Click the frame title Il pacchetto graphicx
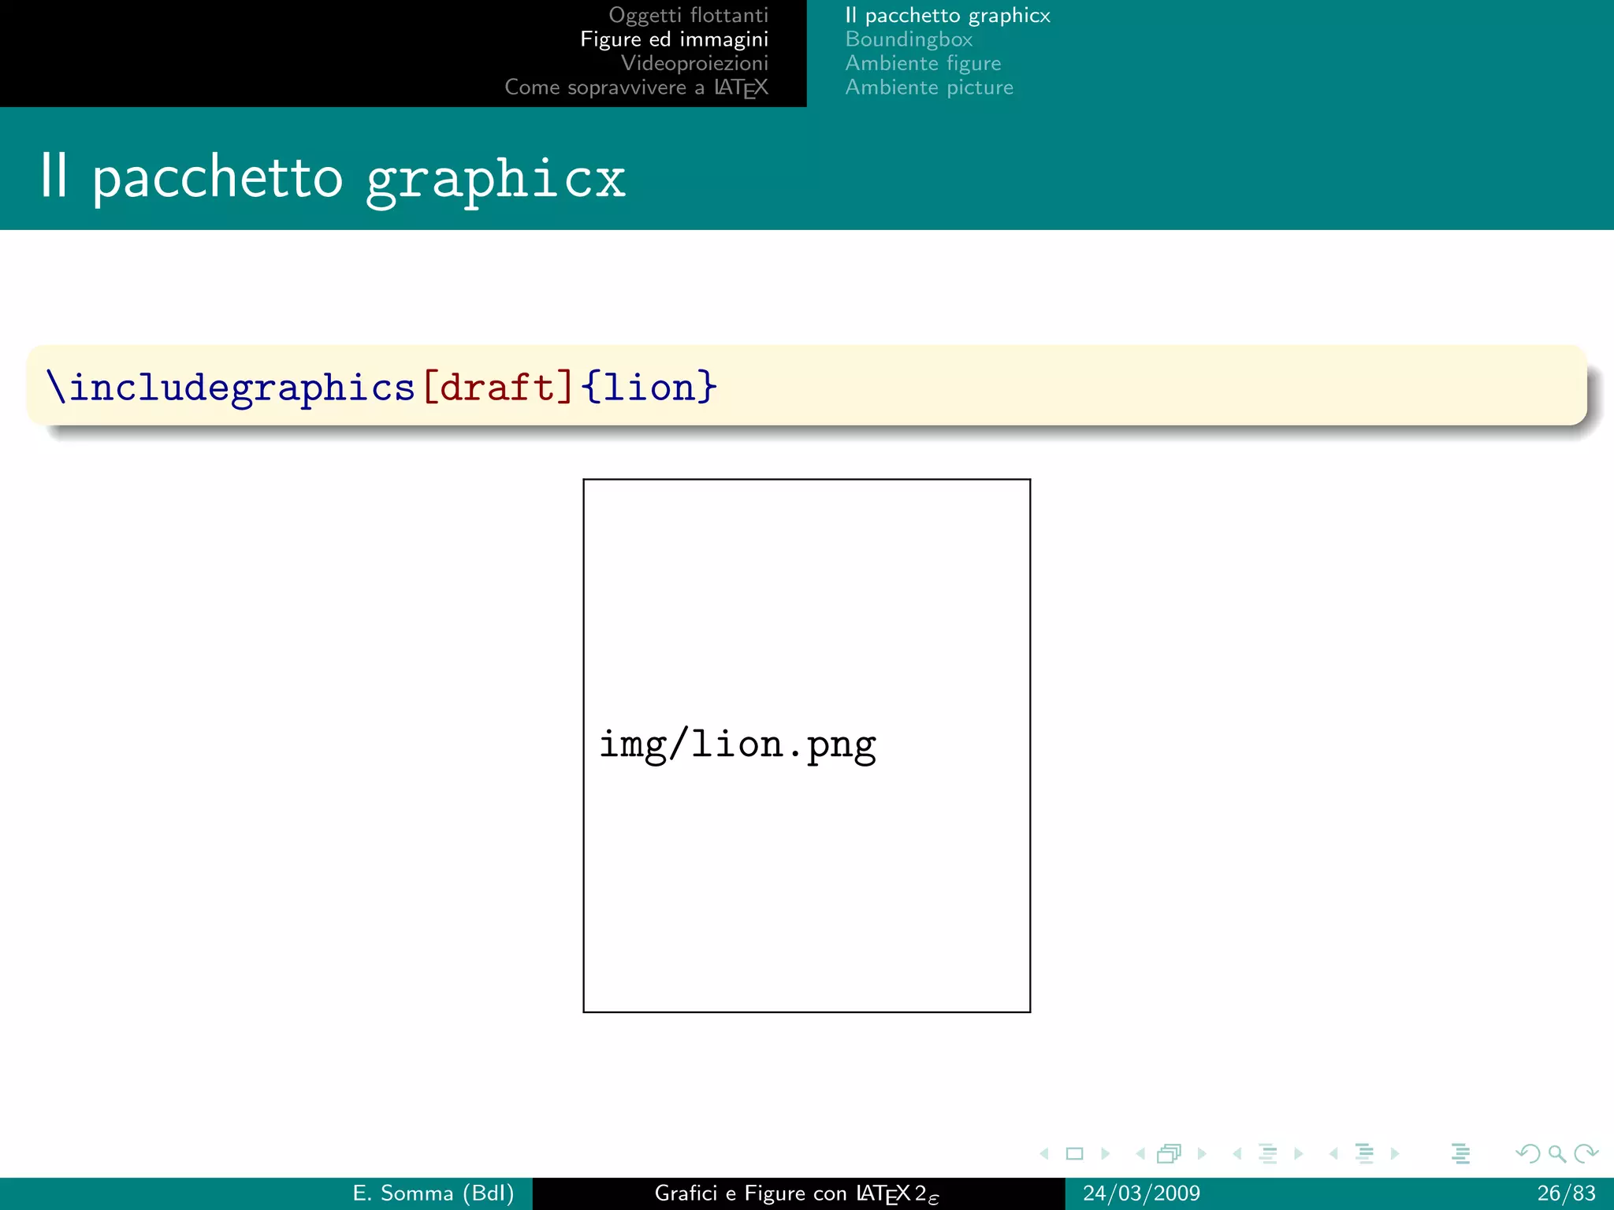 (333, 178)
